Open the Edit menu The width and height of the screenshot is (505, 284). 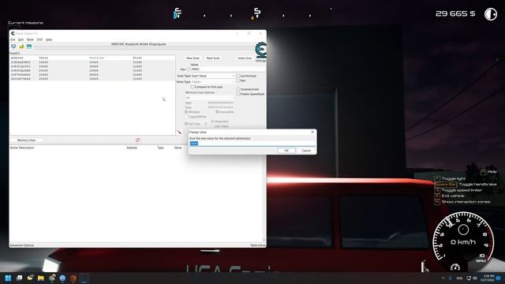click(x=21, y=39)
